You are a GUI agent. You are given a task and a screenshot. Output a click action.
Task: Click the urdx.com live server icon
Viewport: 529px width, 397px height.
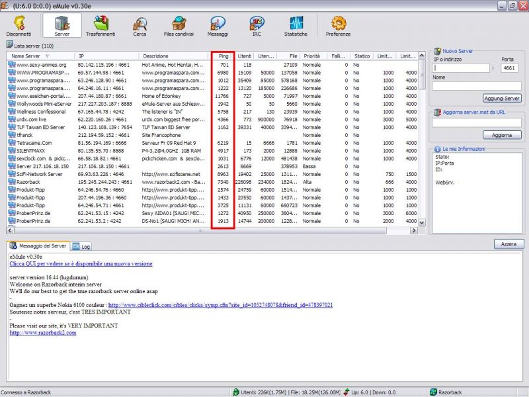(x=12, y=119)
